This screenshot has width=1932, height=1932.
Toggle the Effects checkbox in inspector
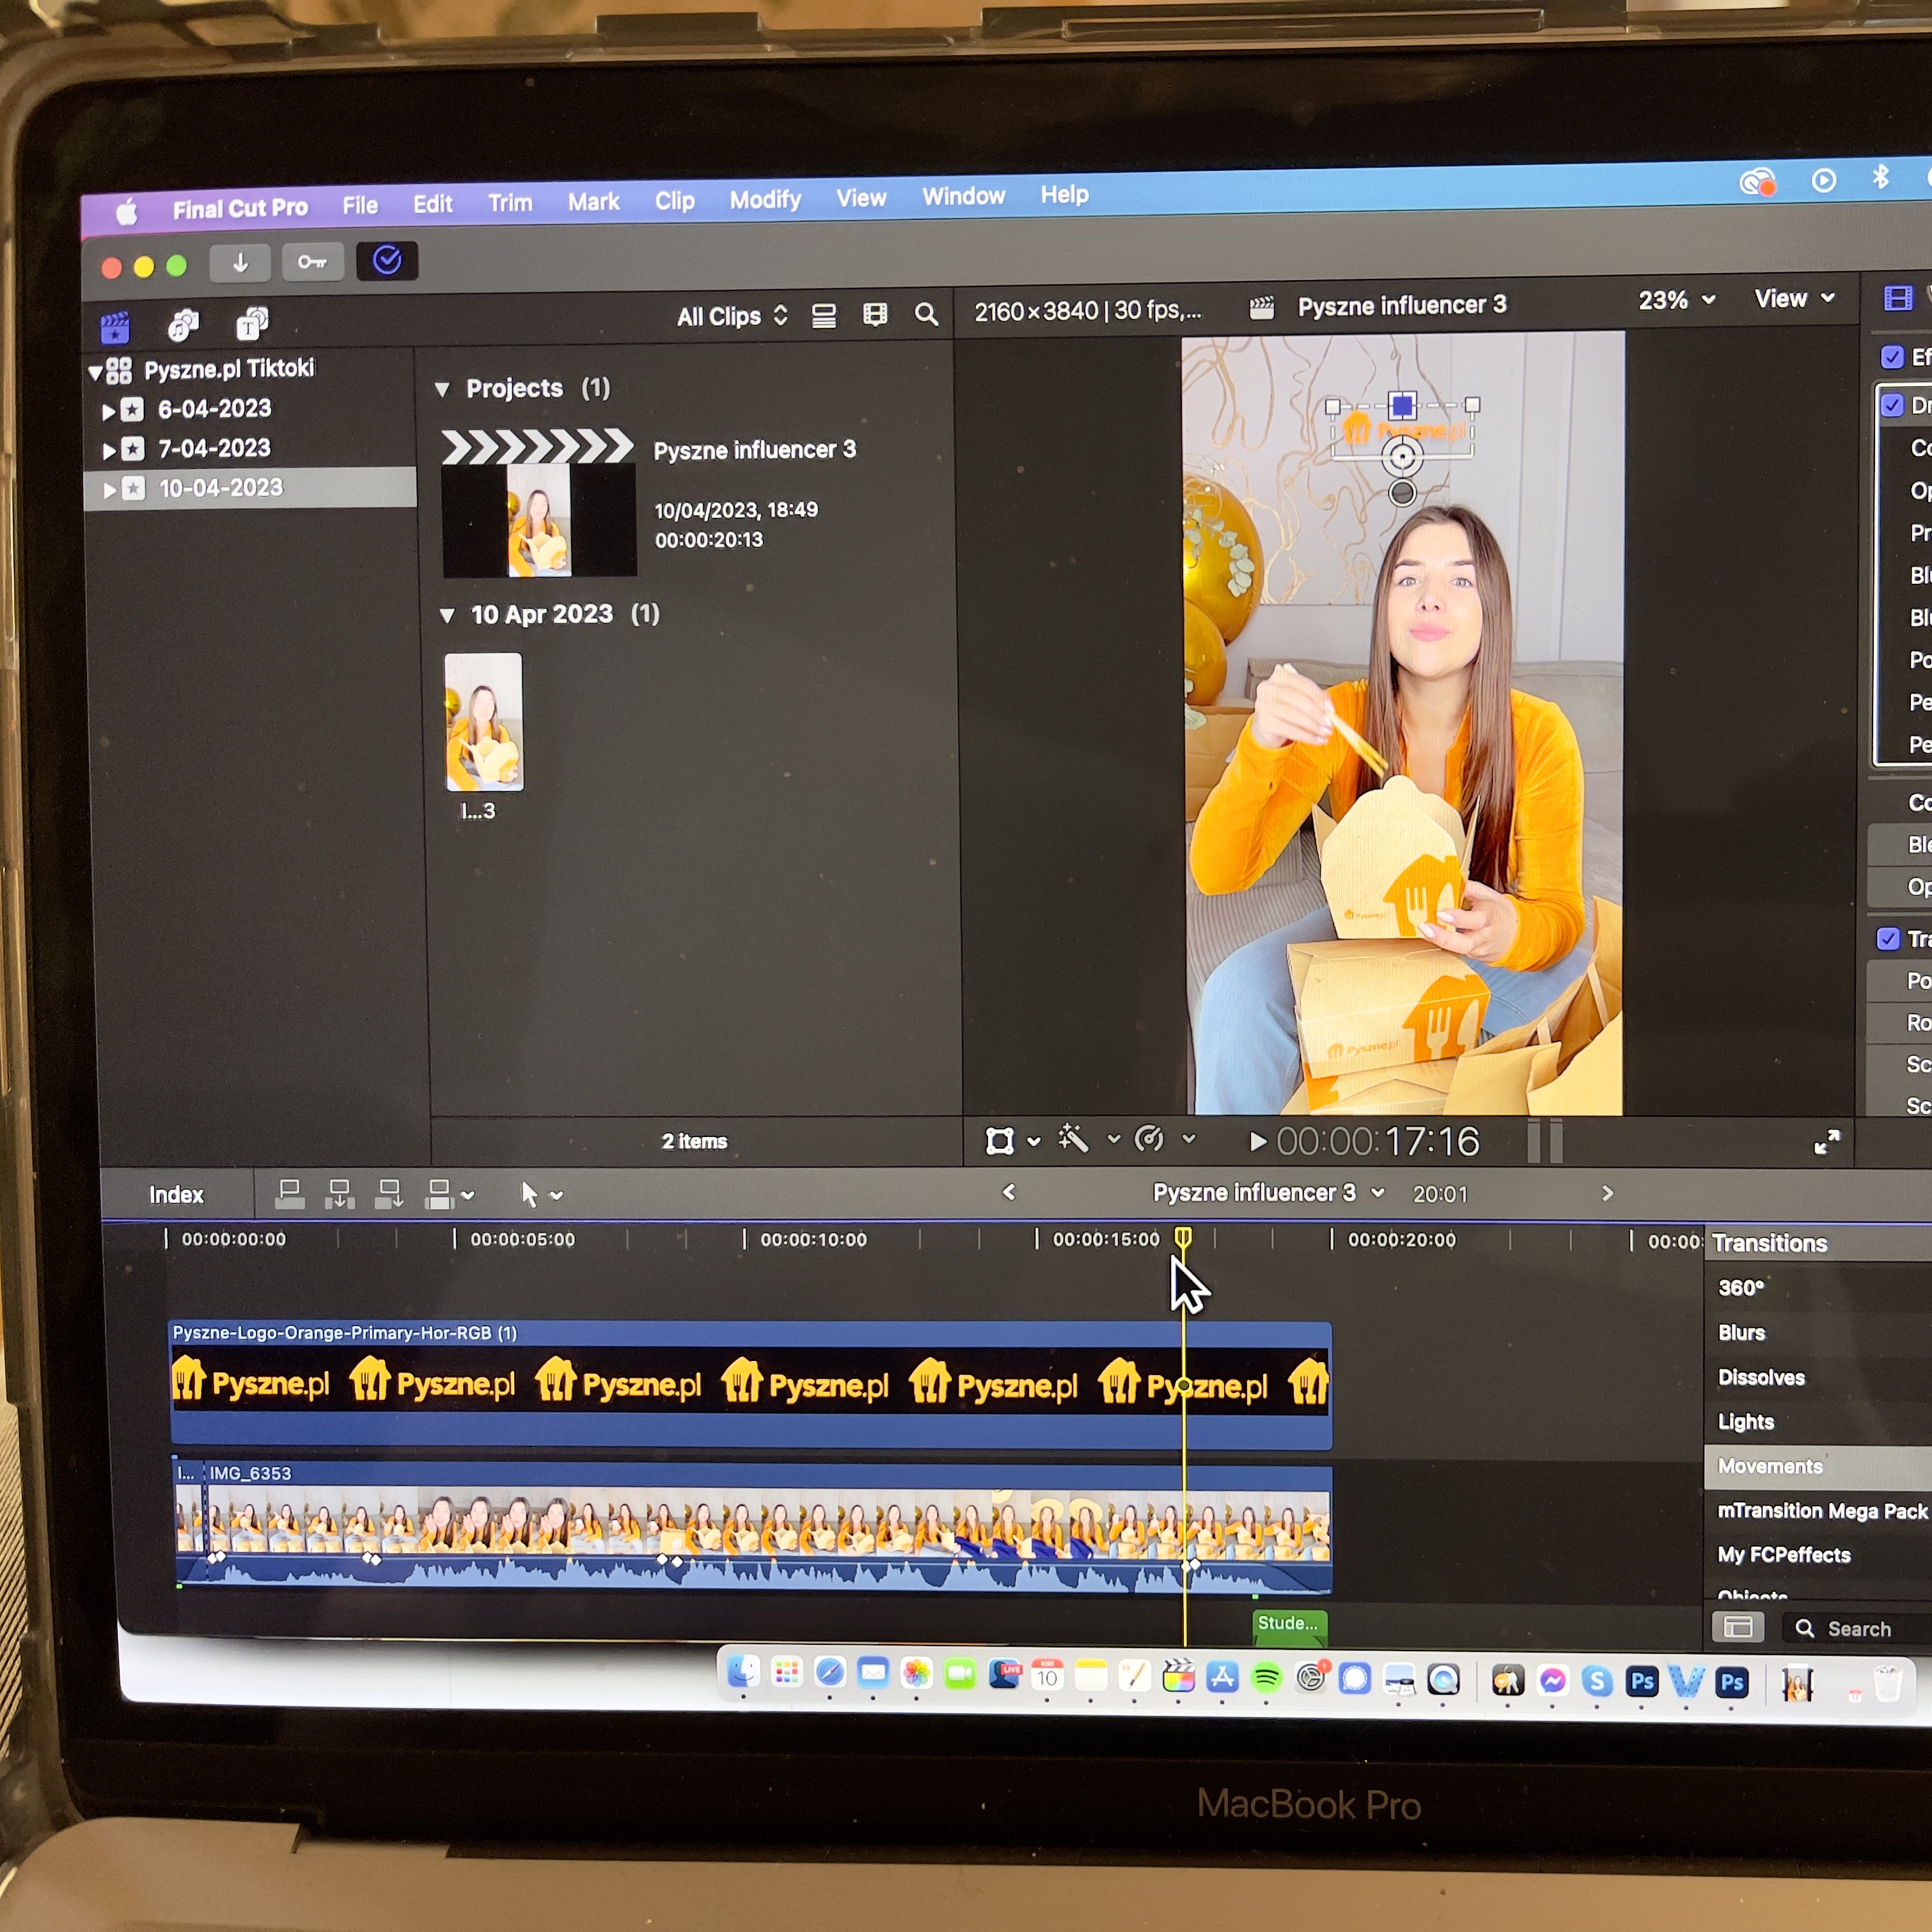point(1892,357)
